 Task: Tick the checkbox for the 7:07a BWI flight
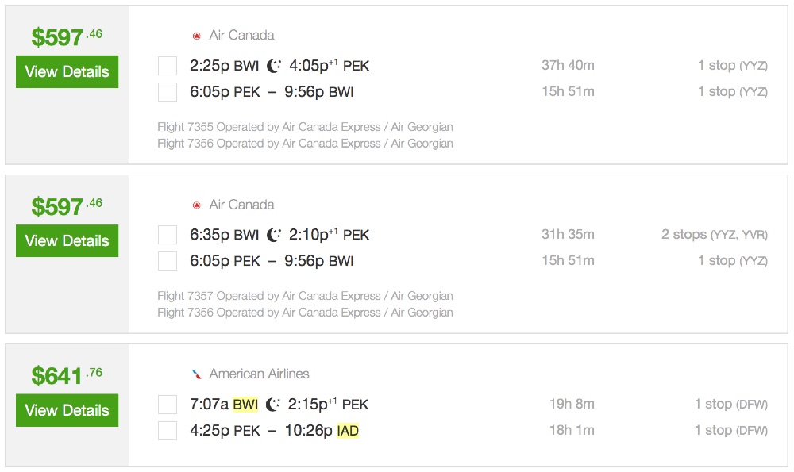coord(168,405)
